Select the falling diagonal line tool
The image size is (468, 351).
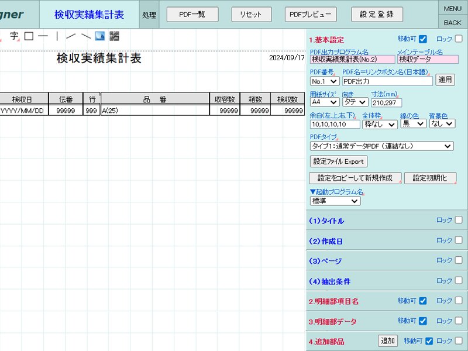pyautogui.click(x=86, y=36)
